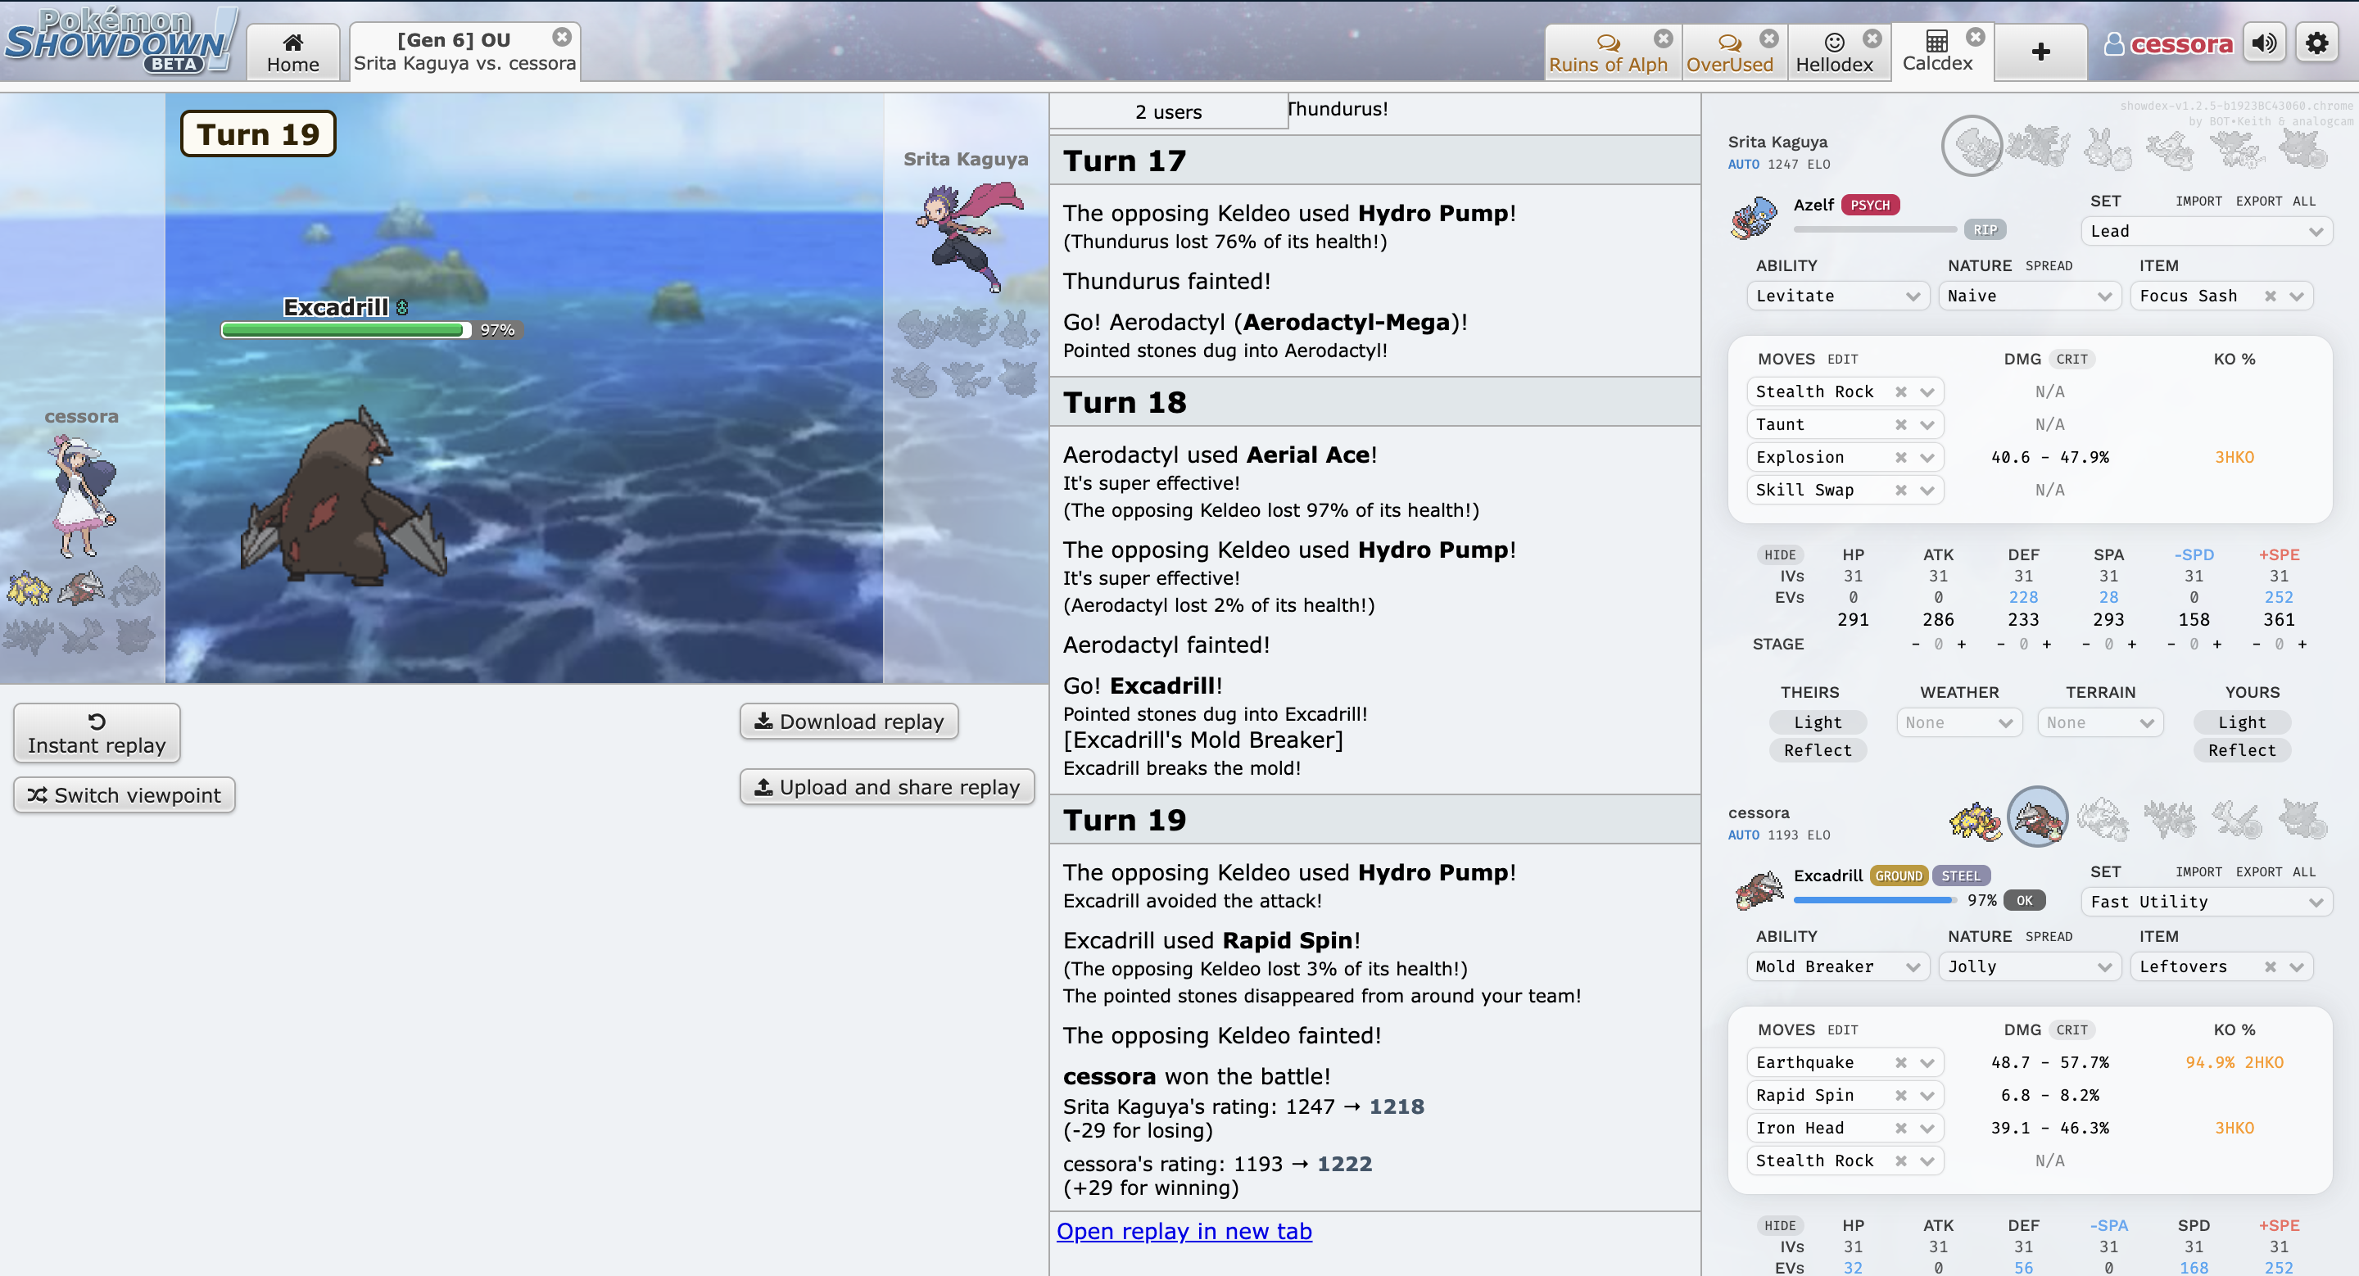This screenshot has width=2359, height=1276.
Task: Open Azelf's Skill Swap move dropdown
Action: tap(1927, 491)
